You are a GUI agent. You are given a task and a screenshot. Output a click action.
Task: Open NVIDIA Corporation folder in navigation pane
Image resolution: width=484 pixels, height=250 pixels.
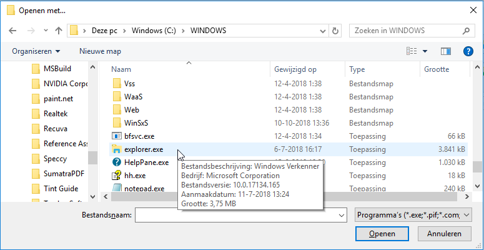click(59, 83)
